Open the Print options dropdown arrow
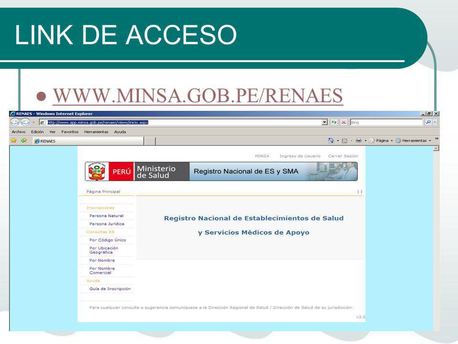 (x=365, y=140)
